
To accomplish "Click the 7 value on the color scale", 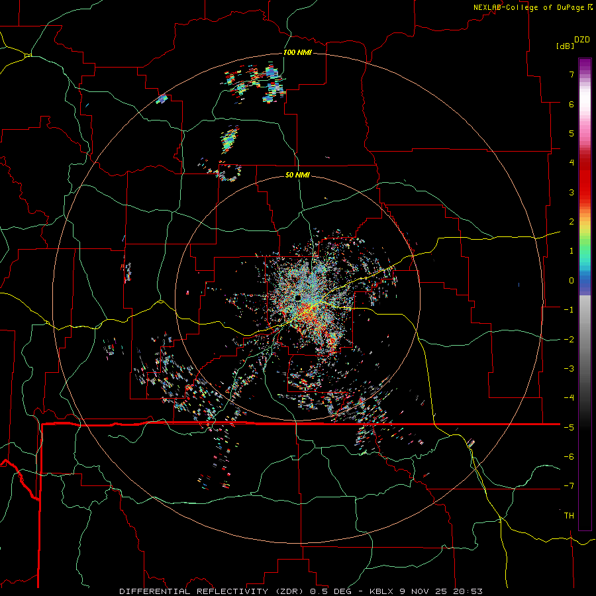I will click(x=571, y=74).
